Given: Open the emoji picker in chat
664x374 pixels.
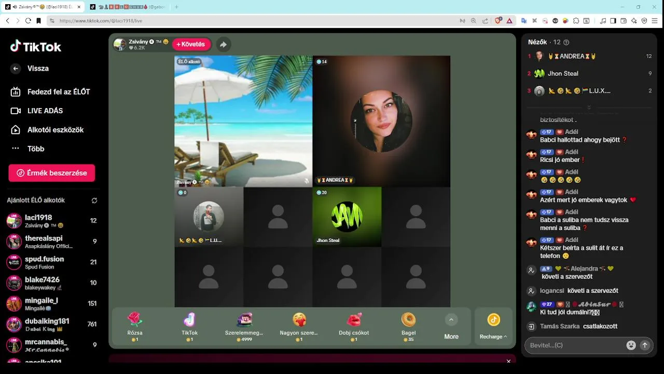Looking at the screenshot, I should (631, 345).
